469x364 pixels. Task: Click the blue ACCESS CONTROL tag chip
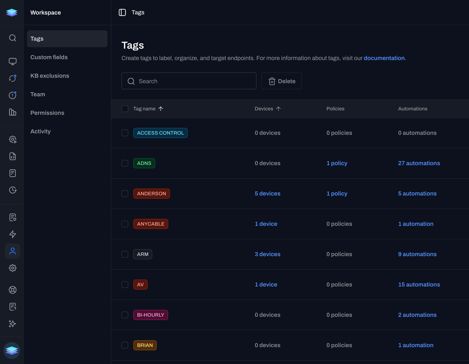160,133
